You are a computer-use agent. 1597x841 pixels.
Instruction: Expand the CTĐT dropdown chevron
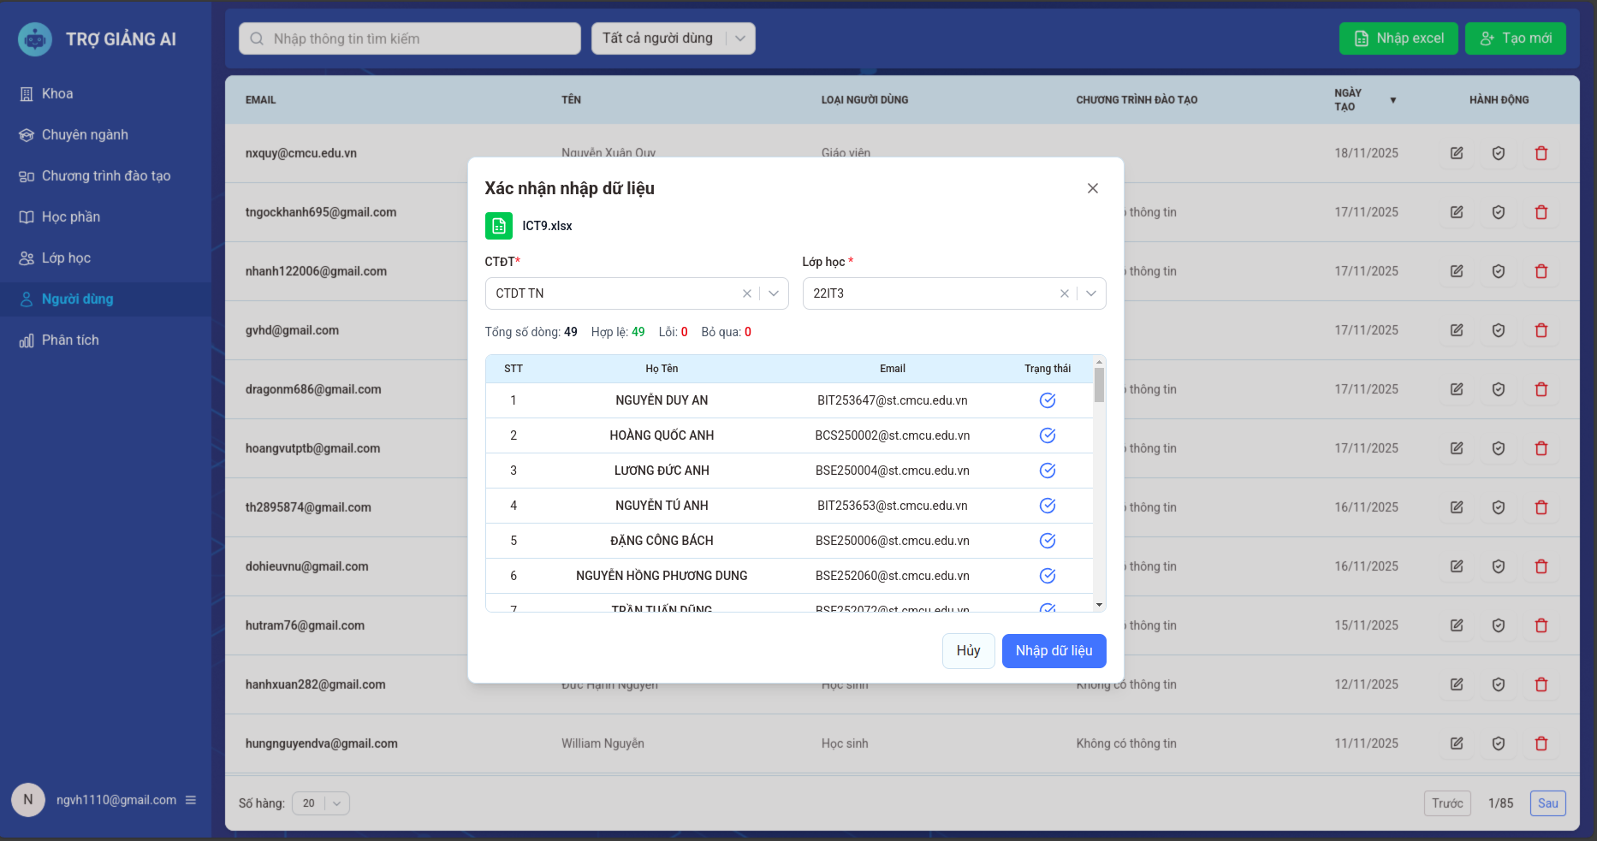[x=774, y=293]
